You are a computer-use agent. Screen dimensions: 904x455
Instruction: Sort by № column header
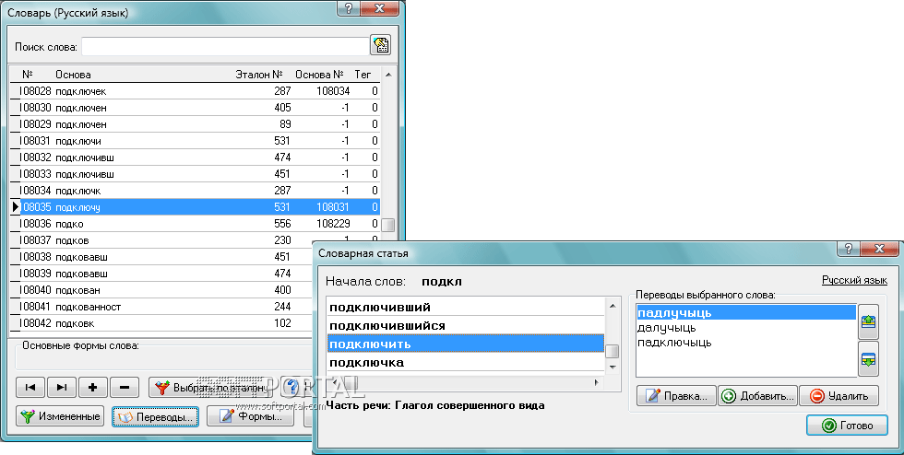(x=27, y=75)
